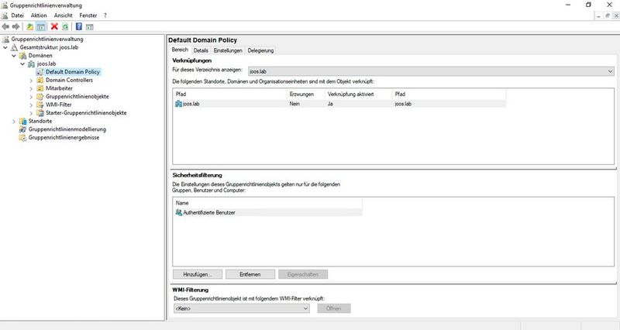Click the Entfernen button

coord(250,274)
